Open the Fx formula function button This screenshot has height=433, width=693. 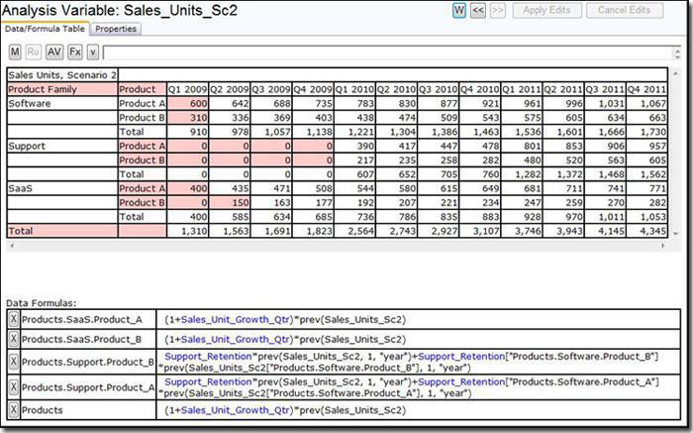pos(75,53)
